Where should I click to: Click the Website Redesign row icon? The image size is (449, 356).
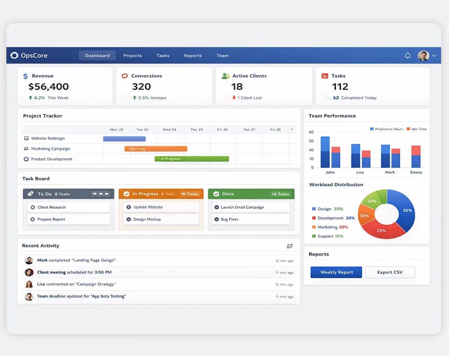(26, 138)
